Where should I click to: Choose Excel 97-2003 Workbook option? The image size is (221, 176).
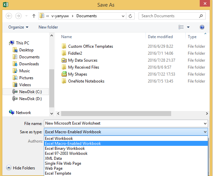pos(66,153)
